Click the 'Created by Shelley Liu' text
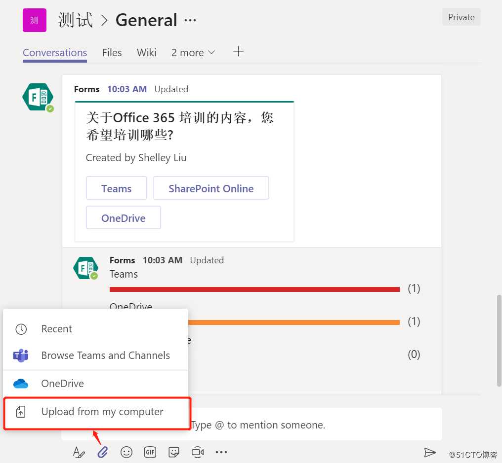The width and height of the screenshot is (502, 463). pos(136,157)
